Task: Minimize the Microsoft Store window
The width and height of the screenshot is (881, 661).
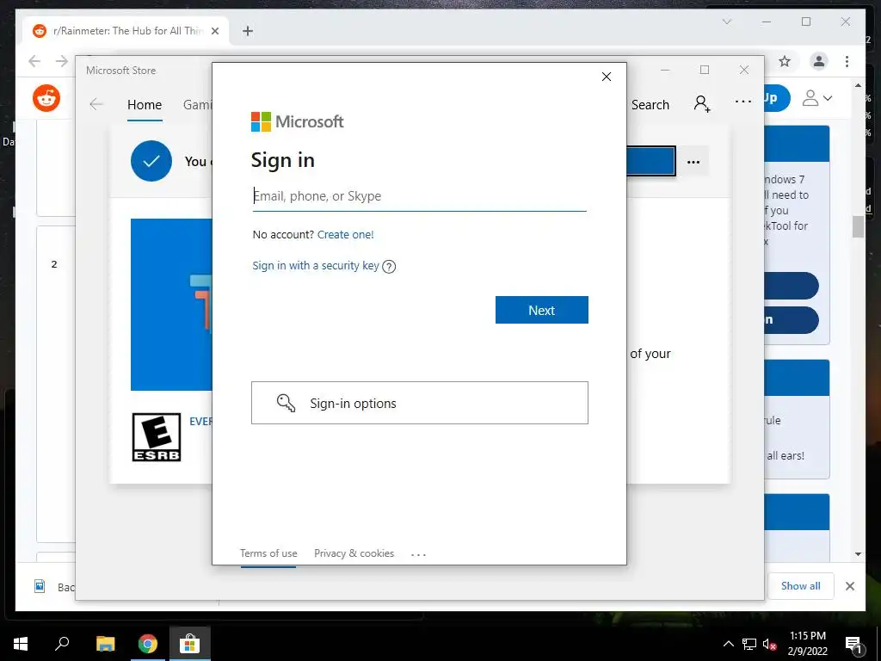Action: tap(665, 71)
